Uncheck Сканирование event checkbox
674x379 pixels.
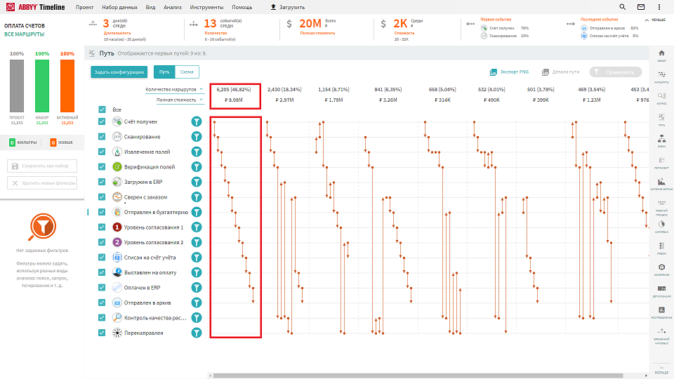tap(102, 137)
